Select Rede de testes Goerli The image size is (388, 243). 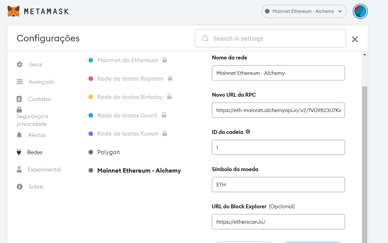tap(127, 115)
